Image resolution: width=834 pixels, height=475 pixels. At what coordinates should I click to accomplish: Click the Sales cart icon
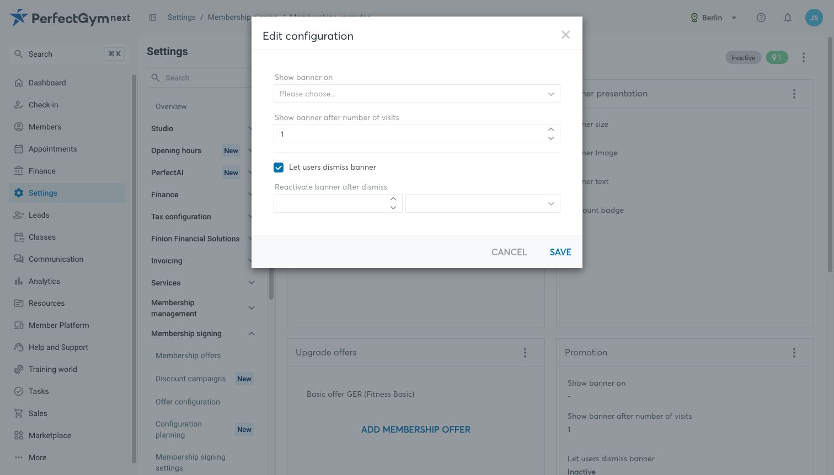pyautogui.click(x=19, y=413)
